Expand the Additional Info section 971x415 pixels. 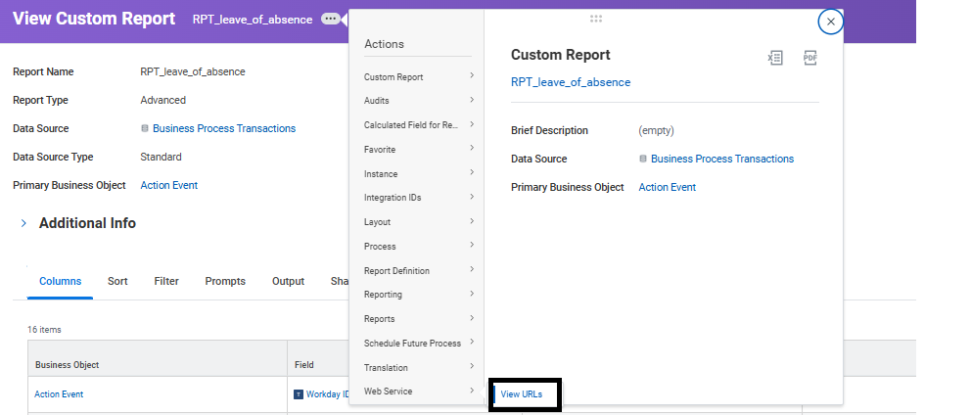point(23,223)
